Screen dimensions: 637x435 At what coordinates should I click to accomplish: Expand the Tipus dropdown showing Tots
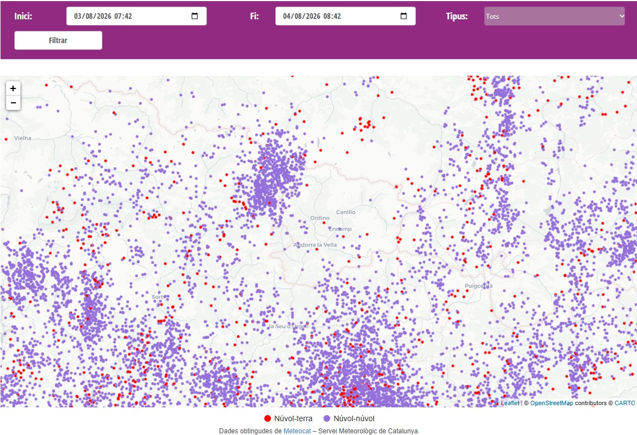554,16
